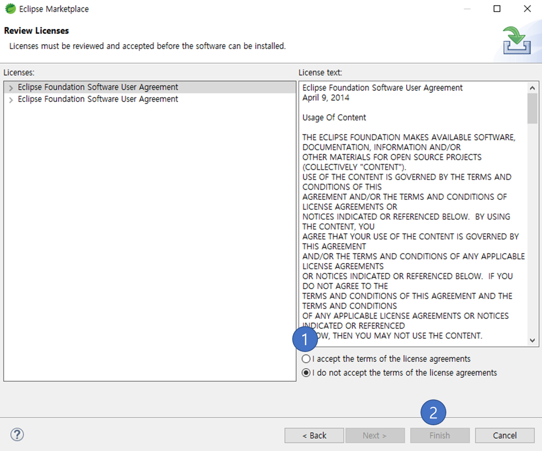Click the "April 9, 2014" date line
The image size is (542, 451).
326,98
